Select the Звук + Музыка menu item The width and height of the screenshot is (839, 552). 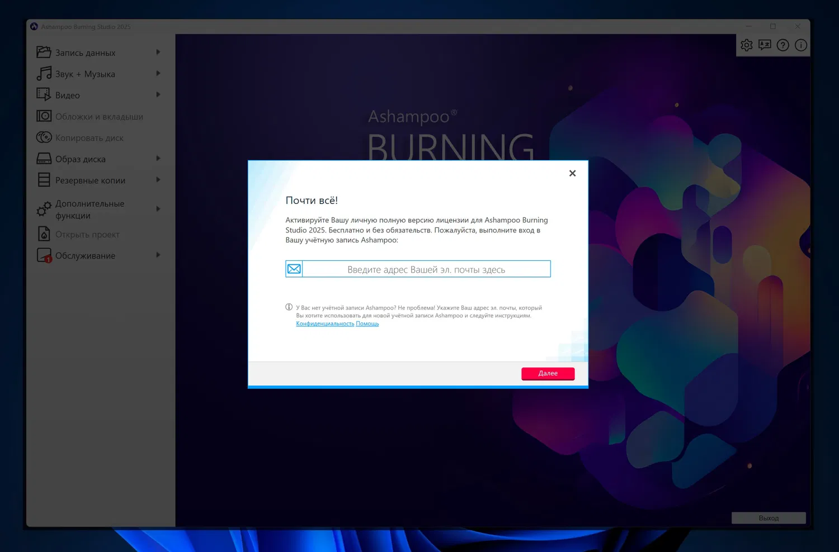[x=100, y=74]
